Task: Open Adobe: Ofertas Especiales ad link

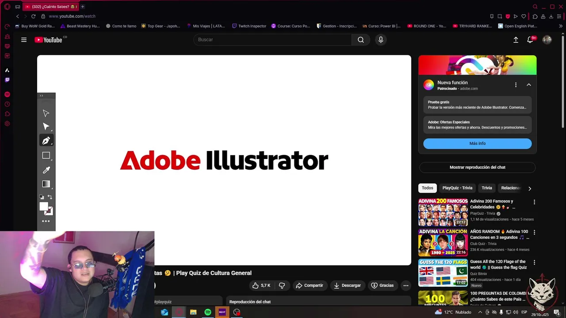Action: point(477,125)
